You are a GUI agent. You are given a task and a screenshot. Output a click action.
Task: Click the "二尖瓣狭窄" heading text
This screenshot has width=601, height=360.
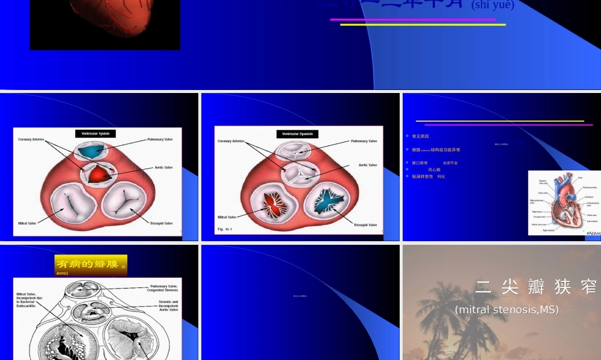(x=535, y=287)
